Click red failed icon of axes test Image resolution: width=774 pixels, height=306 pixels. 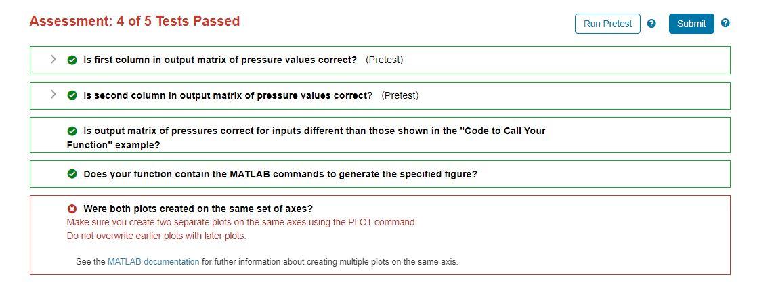click(x=72, y=209)
